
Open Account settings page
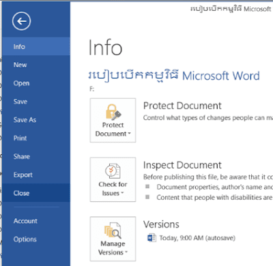(36, 221)
